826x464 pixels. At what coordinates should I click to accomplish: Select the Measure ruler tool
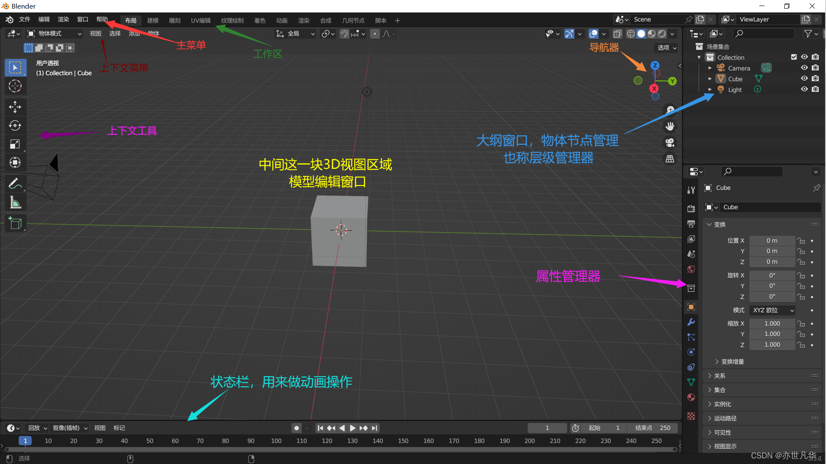15,202
